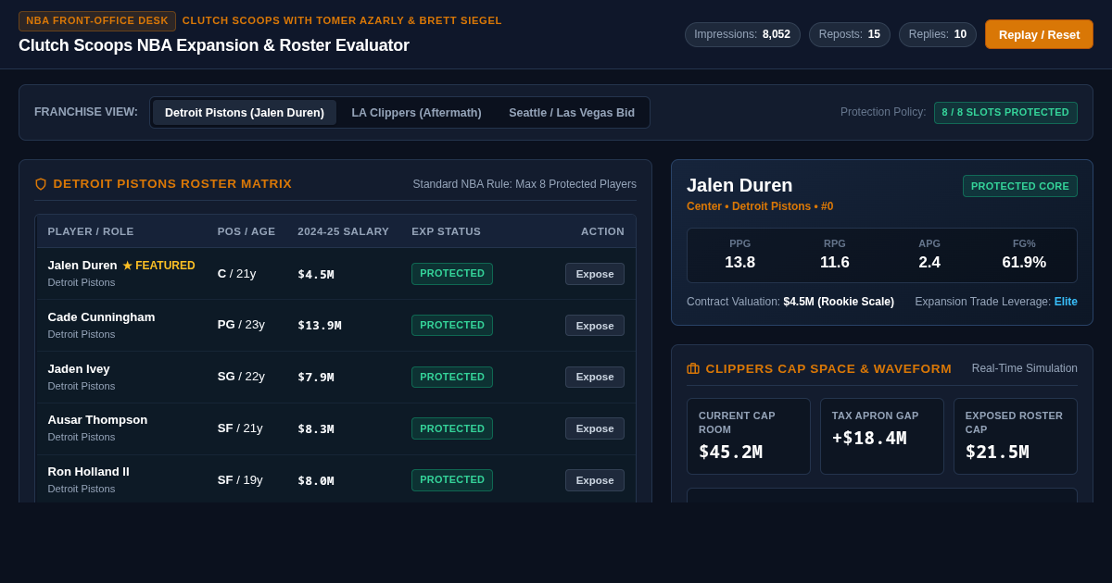Click the Ausar Thompson player name
The image size is (1112, 583).
click(97, 420)
